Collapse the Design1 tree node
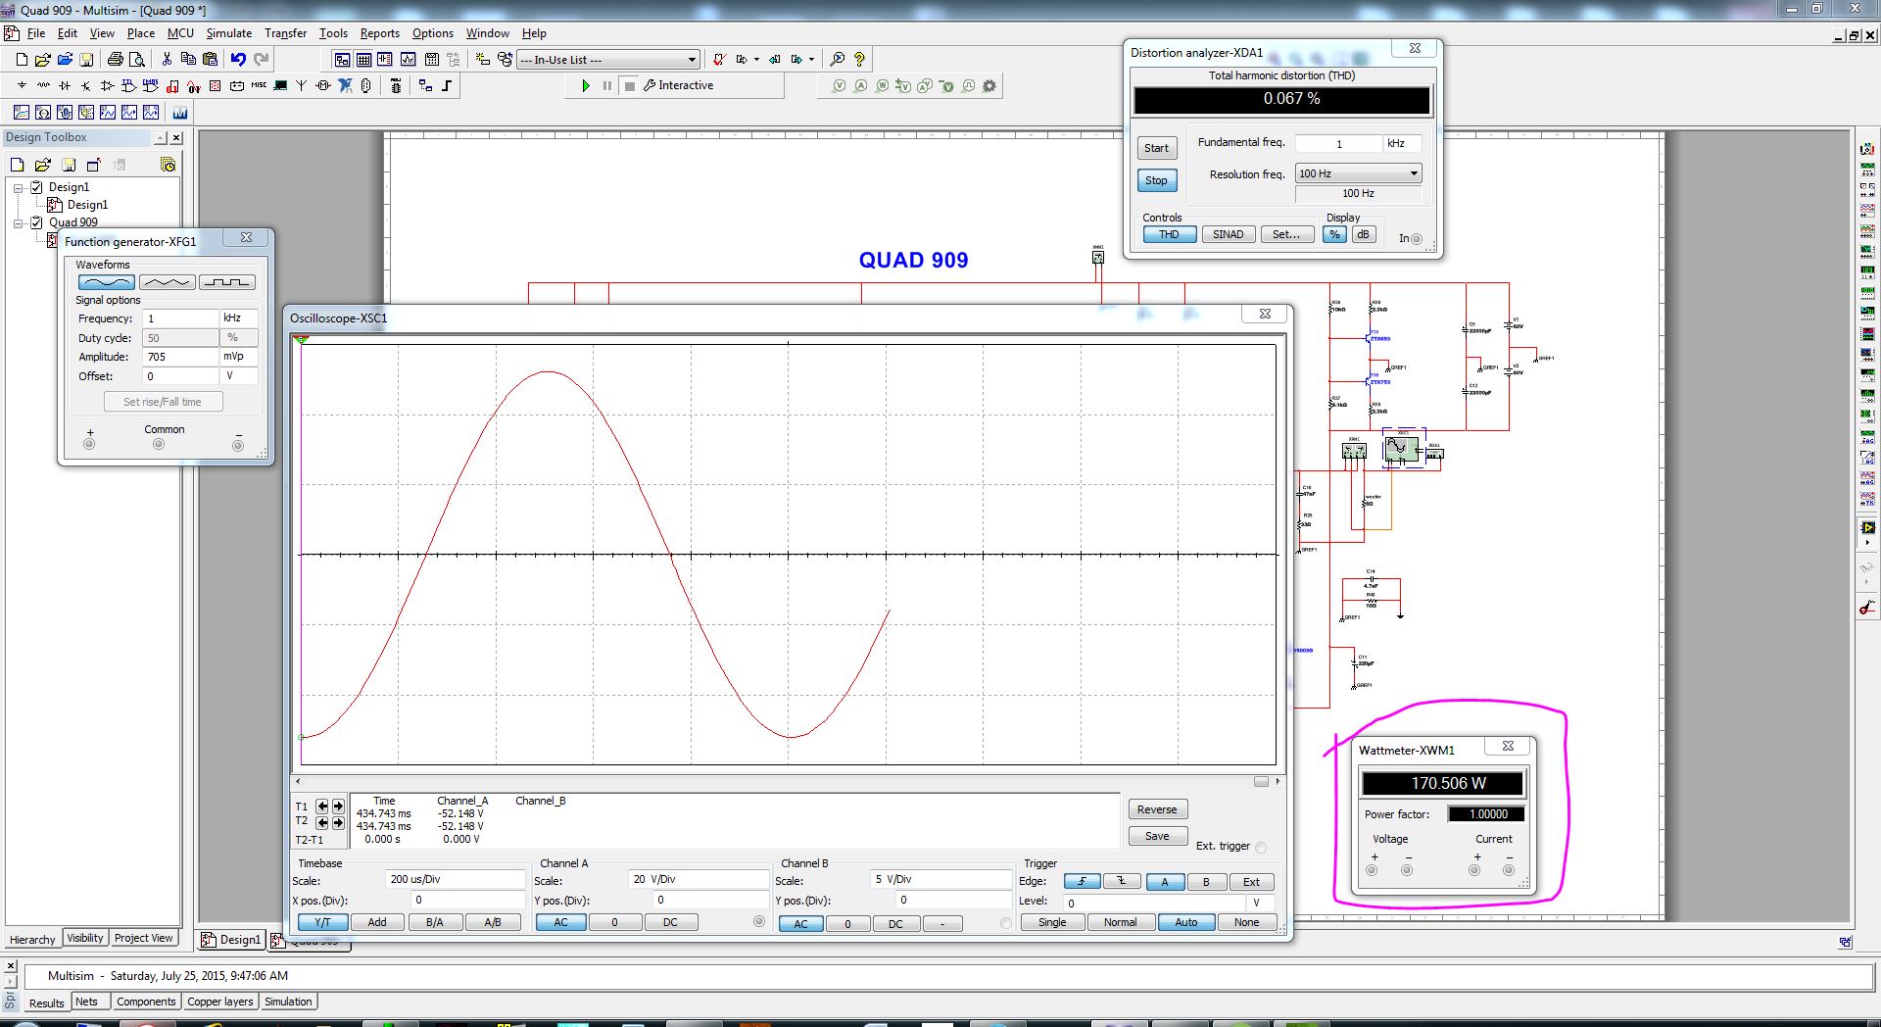Image resolution: width=1881 pixels, height=1027 pixels. (x=18, y=187)
